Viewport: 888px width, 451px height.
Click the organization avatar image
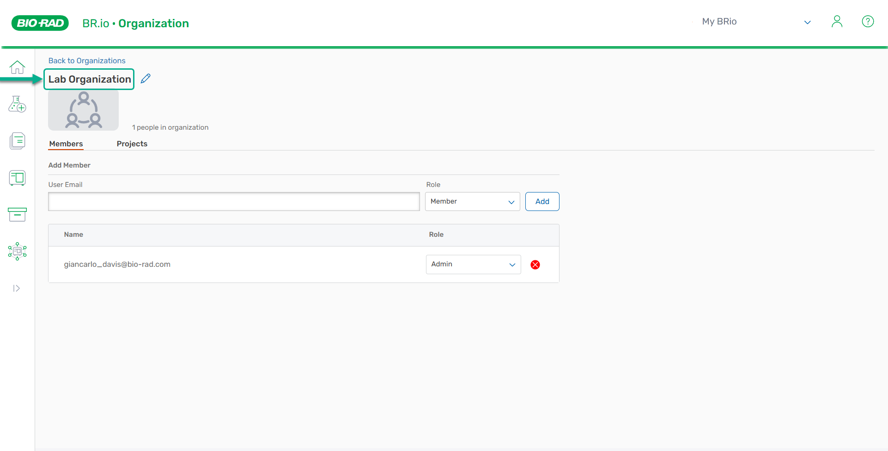coord(84,110)
